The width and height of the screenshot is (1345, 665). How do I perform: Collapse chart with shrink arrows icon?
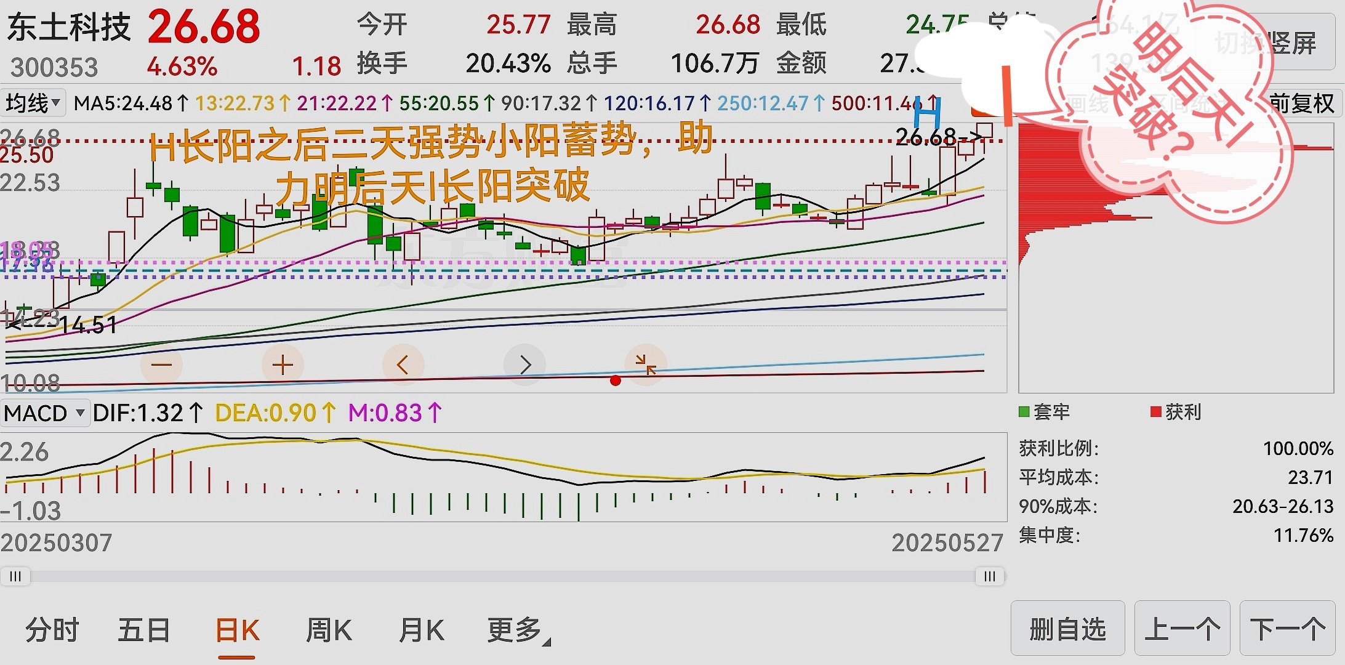pos(646,365)
